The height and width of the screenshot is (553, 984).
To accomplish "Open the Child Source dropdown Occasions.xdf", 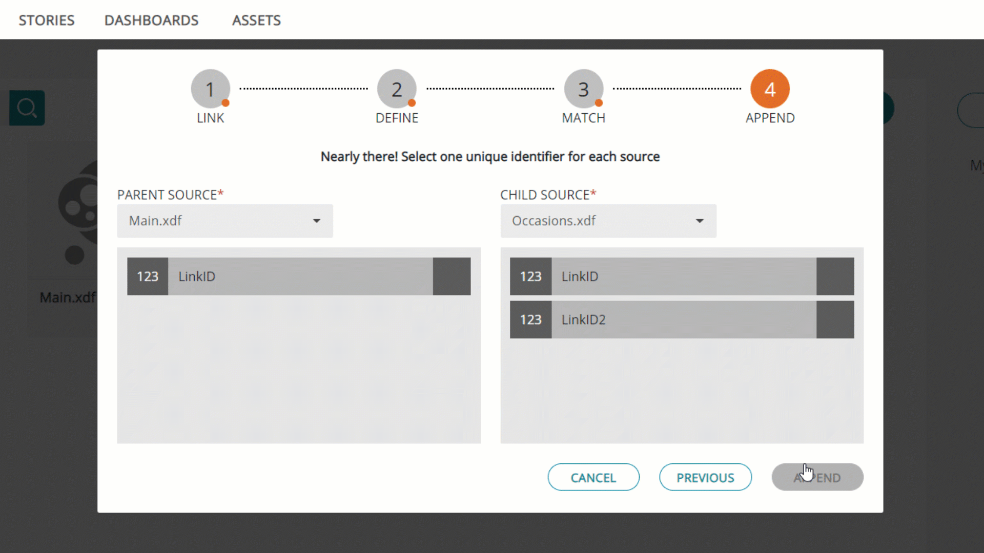I will click(x=608, y=221).
